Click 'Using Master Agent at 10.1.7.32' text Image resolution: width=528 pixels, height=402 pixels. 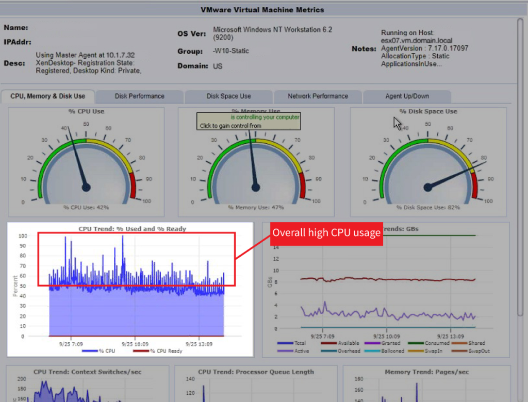click(x=85, y=55)
